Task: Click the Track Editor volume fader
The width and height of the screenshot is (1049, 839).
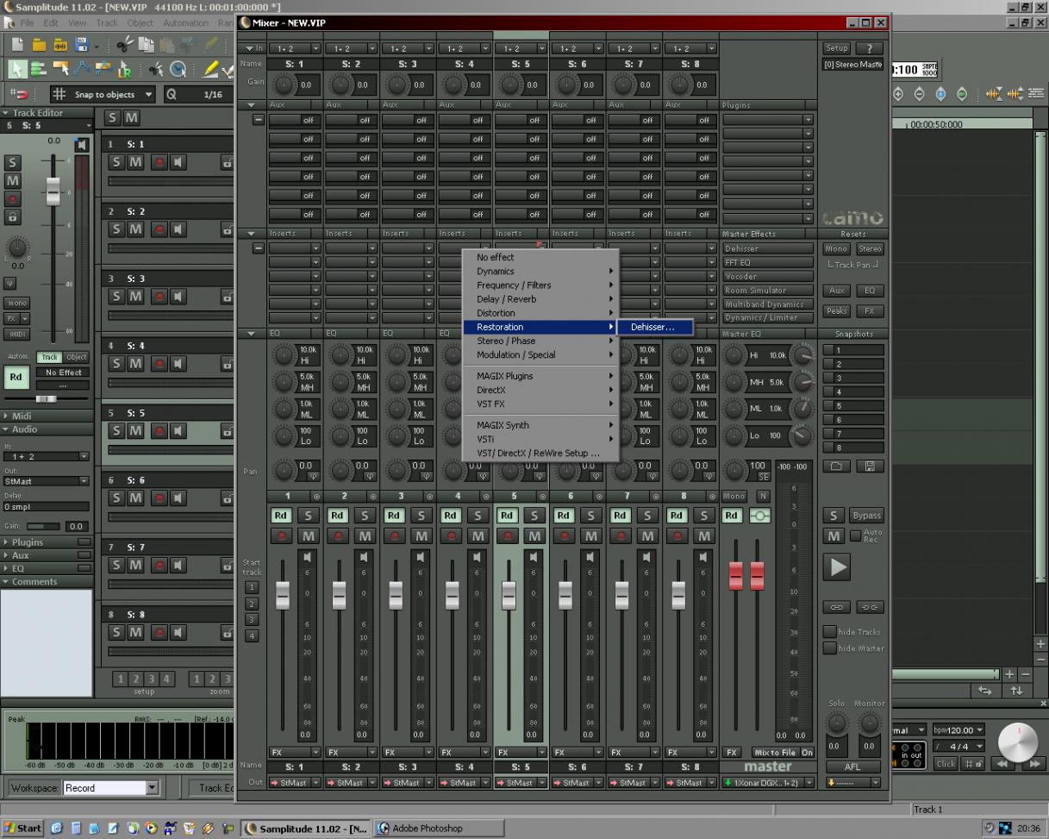Action: click(53, 190)
